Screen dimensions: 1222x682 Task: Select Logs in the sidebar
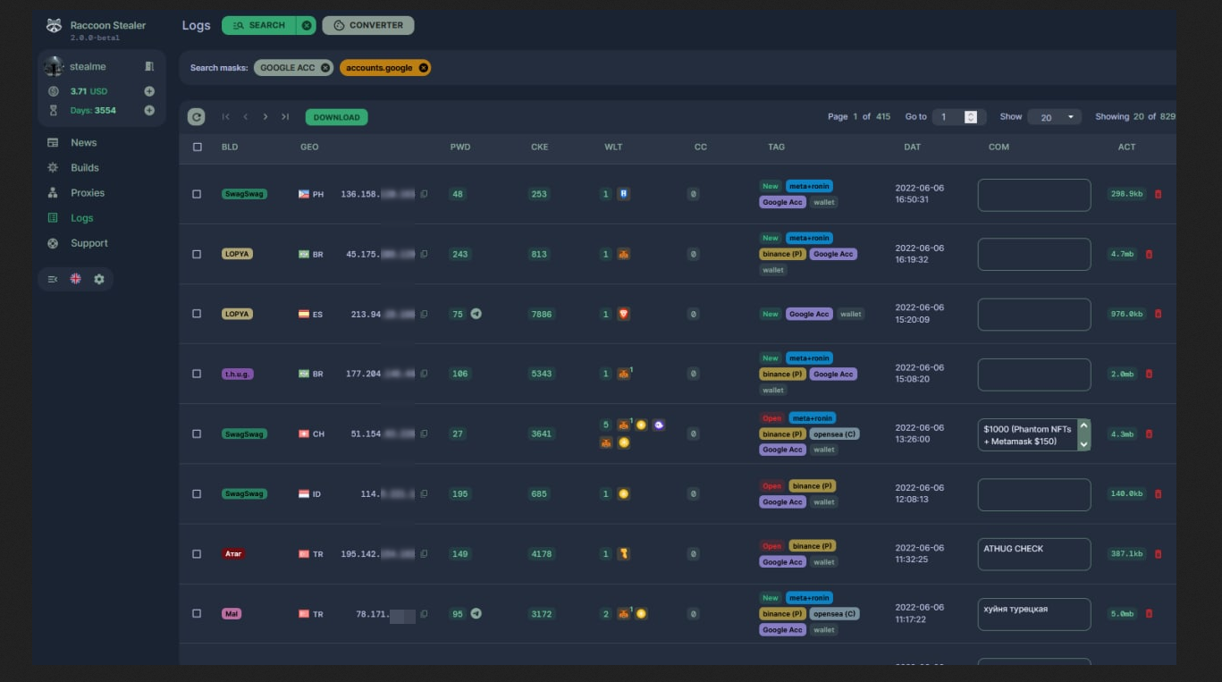click(82, 218)
